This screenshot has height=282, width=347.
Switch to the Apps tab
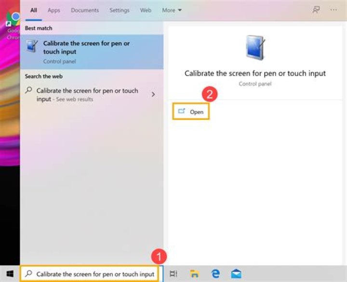tap(53, 10)
